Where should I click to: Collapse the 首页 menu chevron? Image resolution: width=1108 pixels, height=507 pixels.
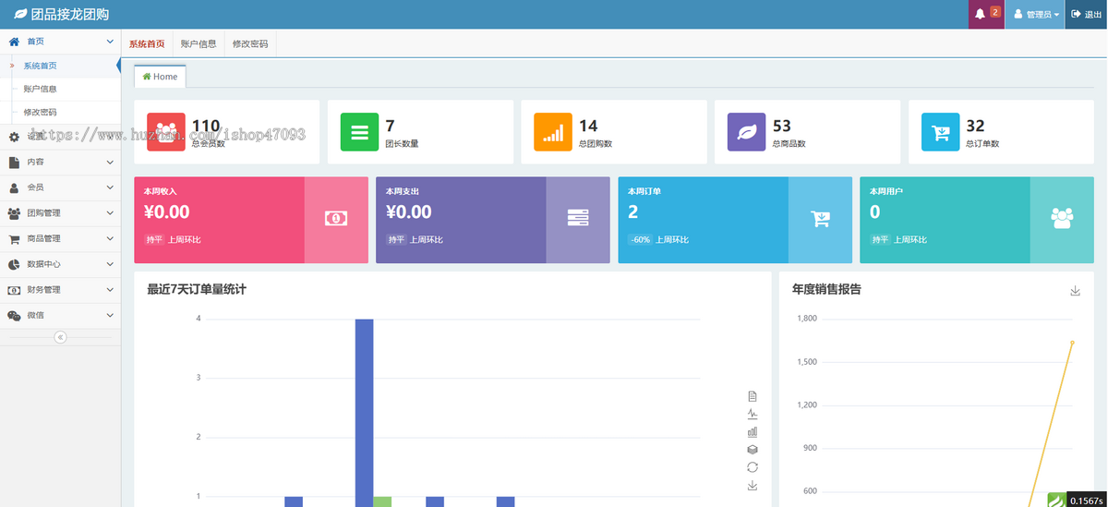(110, 42)
